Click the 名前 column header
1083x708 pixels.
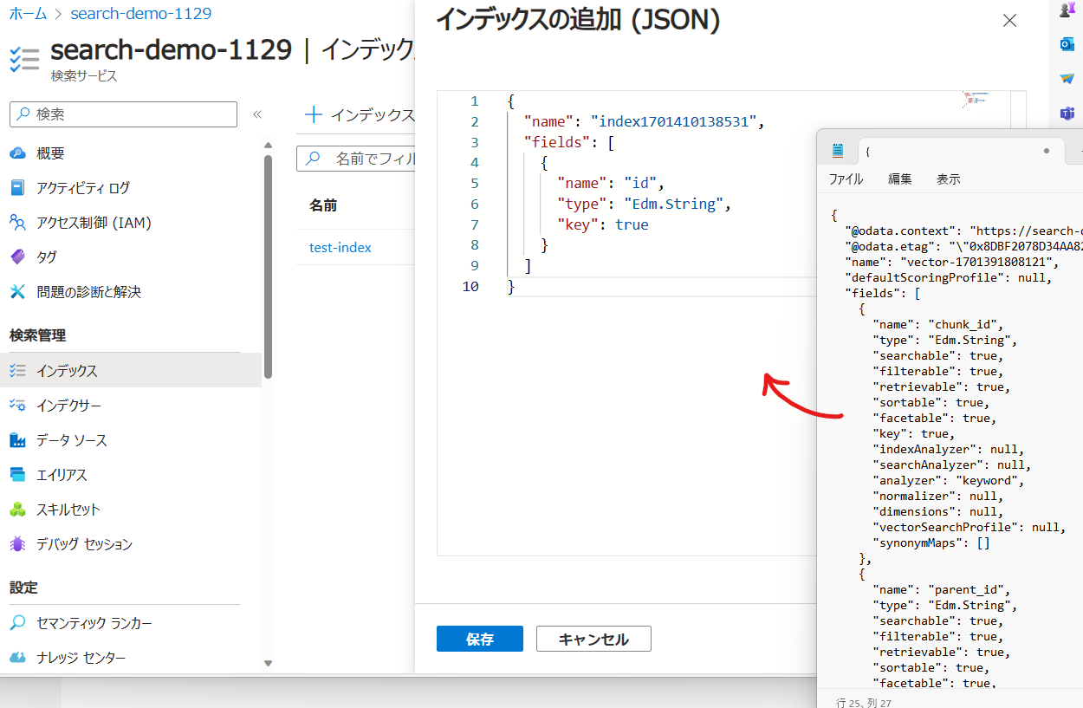point(323,205)
